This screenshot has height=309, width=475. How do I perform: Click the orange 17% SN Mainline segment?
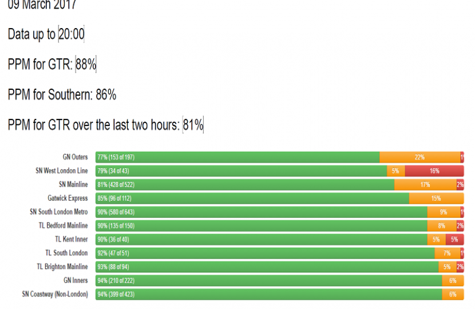pos(425,184)
